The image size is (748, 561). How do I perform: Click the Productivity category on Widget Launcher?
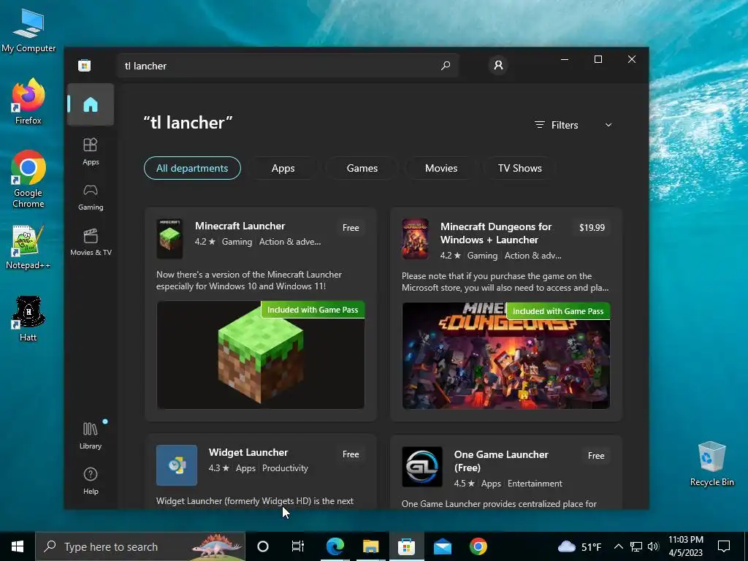pos(285,468)
